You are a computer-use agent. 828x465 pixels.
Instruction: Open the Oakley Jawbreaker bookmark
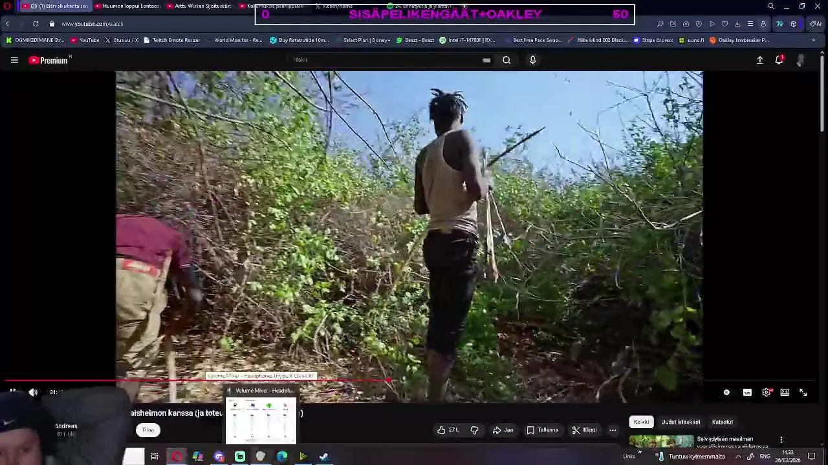(x=739, y=40)
